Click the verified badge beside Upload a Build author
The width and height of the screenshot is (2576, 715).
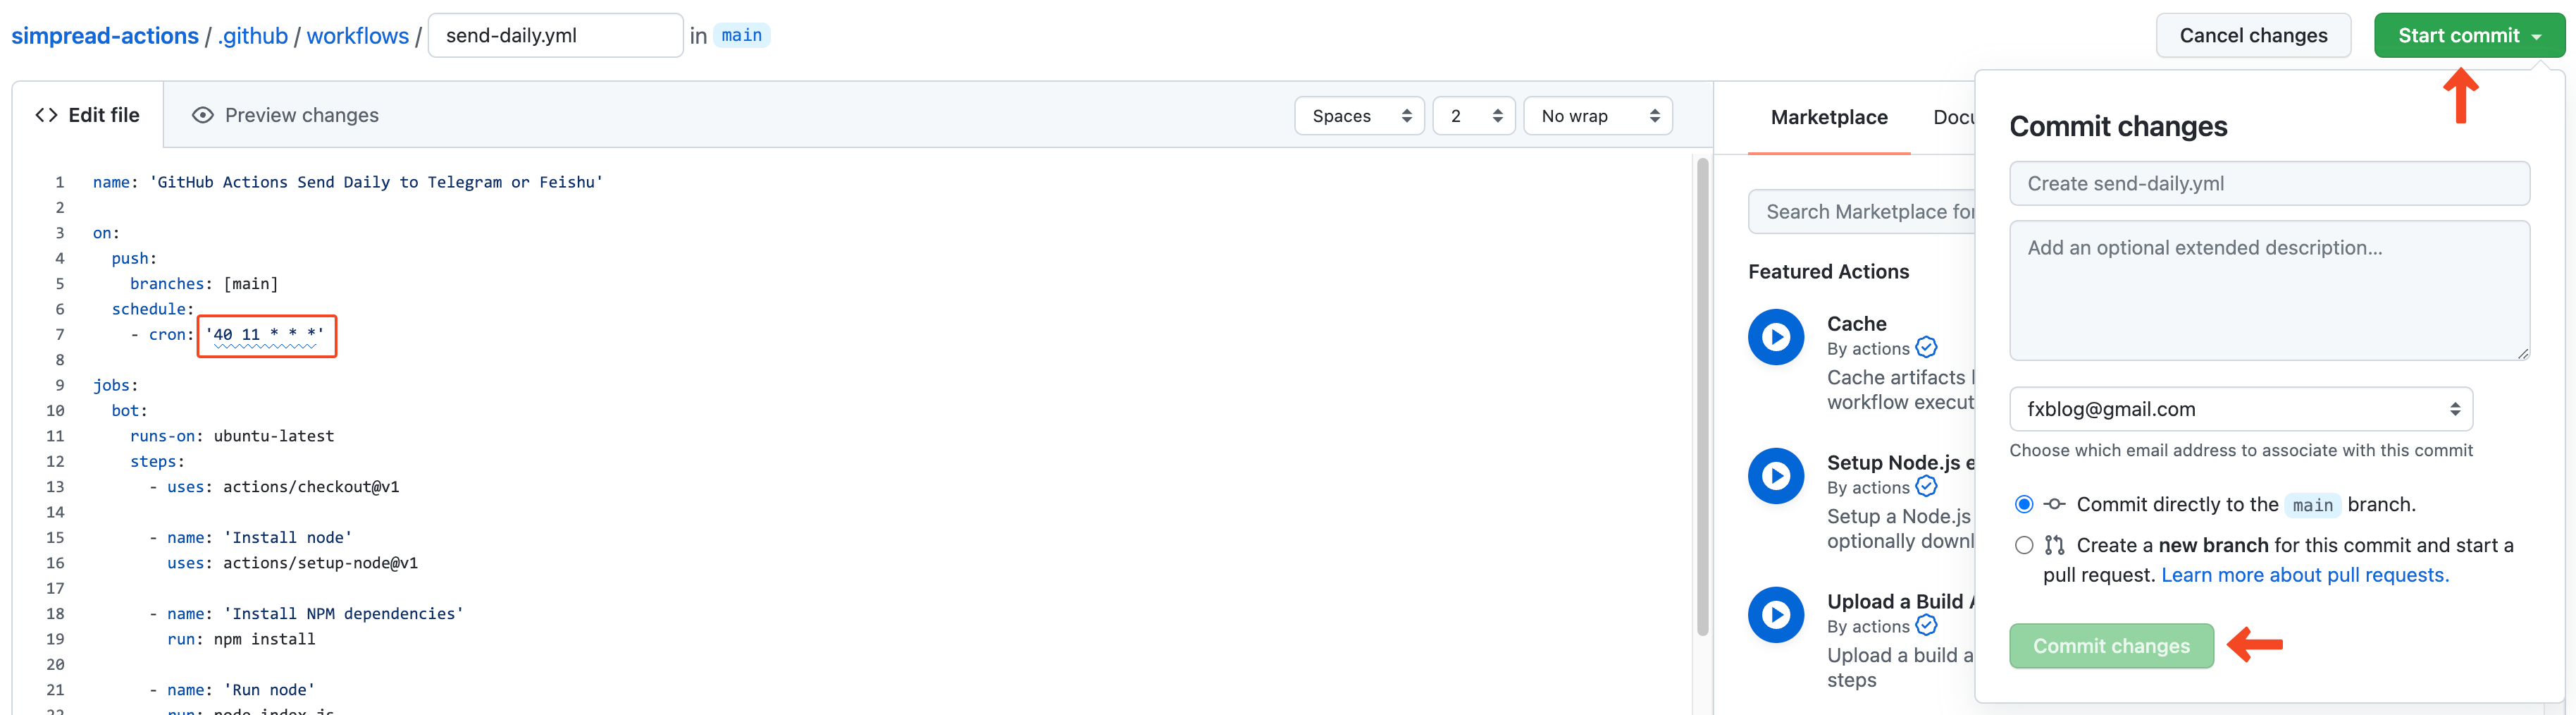click(1926, 626)
